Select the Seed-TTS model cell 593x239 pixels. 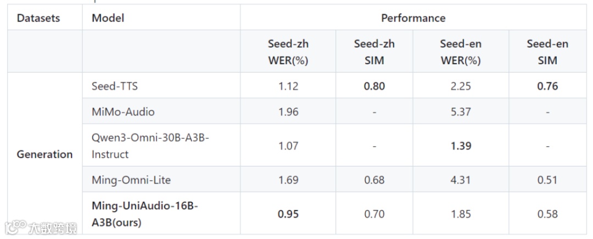[115, 86]
